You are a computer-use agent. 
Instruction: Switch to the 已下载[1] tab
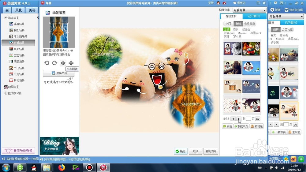pos(254,16)
